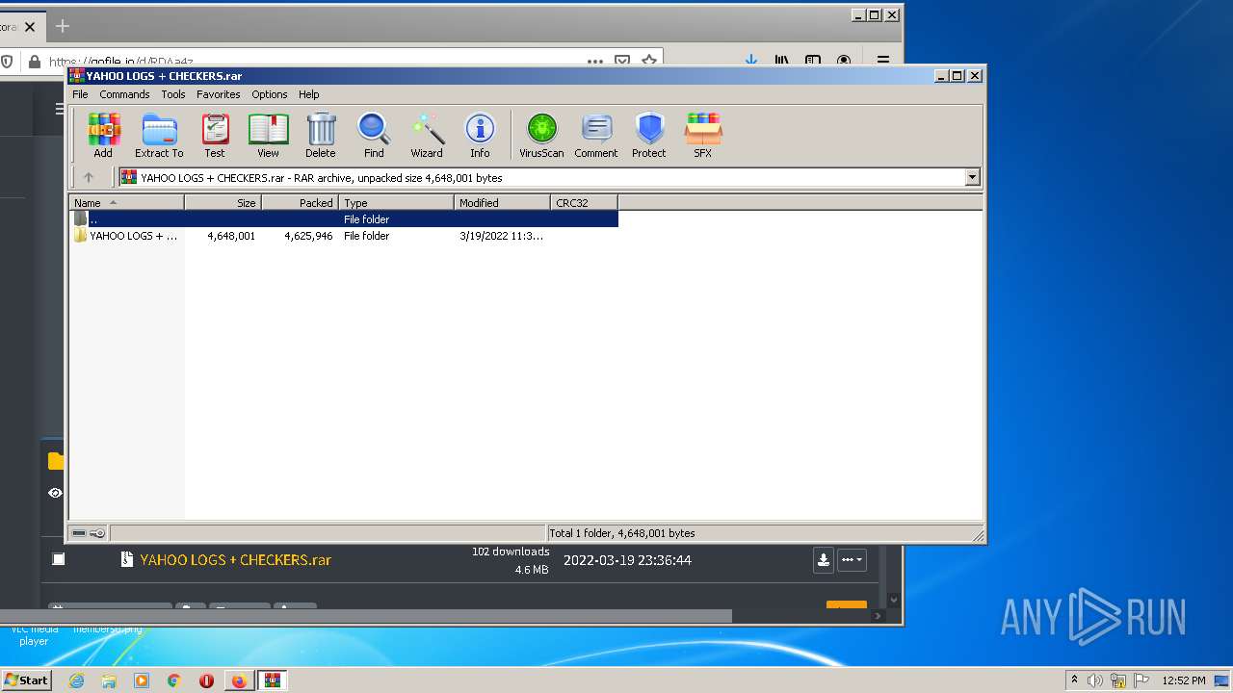This screenshot has width=1233, height=693.
Task: Click the Start button
Action: coord(26,680)
